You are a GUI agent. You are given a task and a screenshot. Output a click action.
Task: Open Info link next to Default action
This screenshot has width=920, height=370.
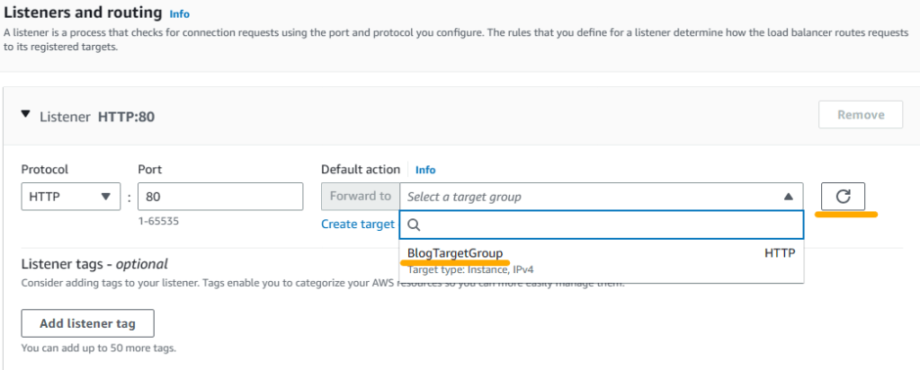coord(425,170)
